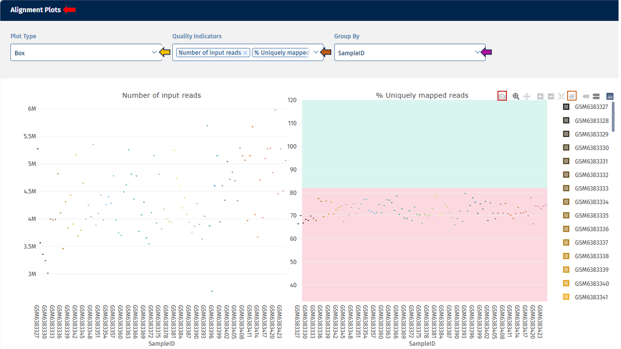Click the Alignment Plots header
The width and height of the screenshot is (621, 349).
point(35,10)
